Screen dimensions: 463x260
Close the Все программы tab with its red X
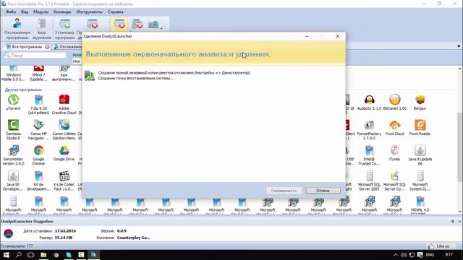click(x=47, y=47)
